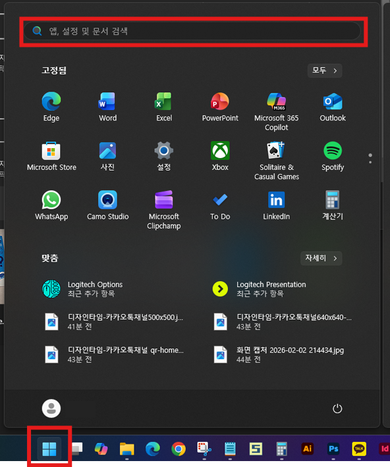The width and height of the screenshot is (390, 467).
Task: Open Edge from the taskbar
Action: 153,449
